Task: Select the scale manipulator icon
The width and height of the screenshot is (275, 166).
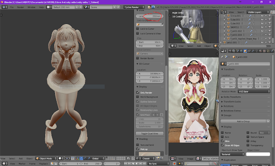Action: [89, 158]
